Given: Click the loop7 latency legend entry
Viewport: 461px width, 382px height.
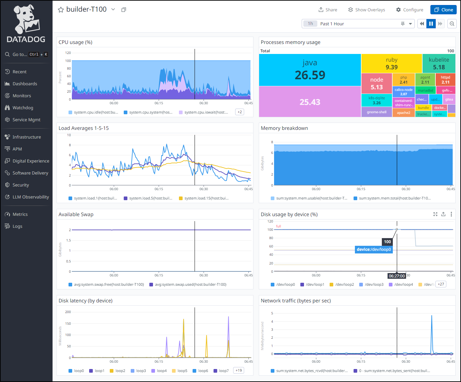Looking at the screenshot, I should point(221,371).
